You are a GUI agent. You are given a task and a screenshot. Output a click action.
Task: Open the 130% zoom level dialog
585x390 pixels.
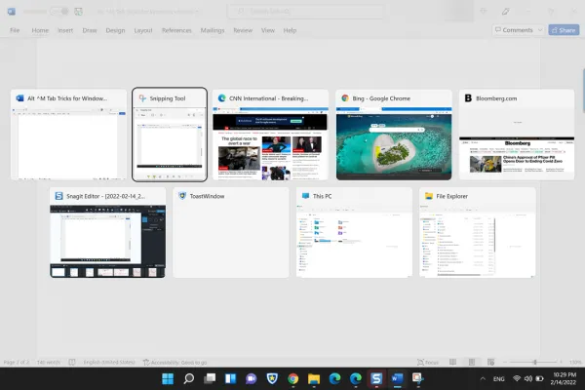coord(575,362)
